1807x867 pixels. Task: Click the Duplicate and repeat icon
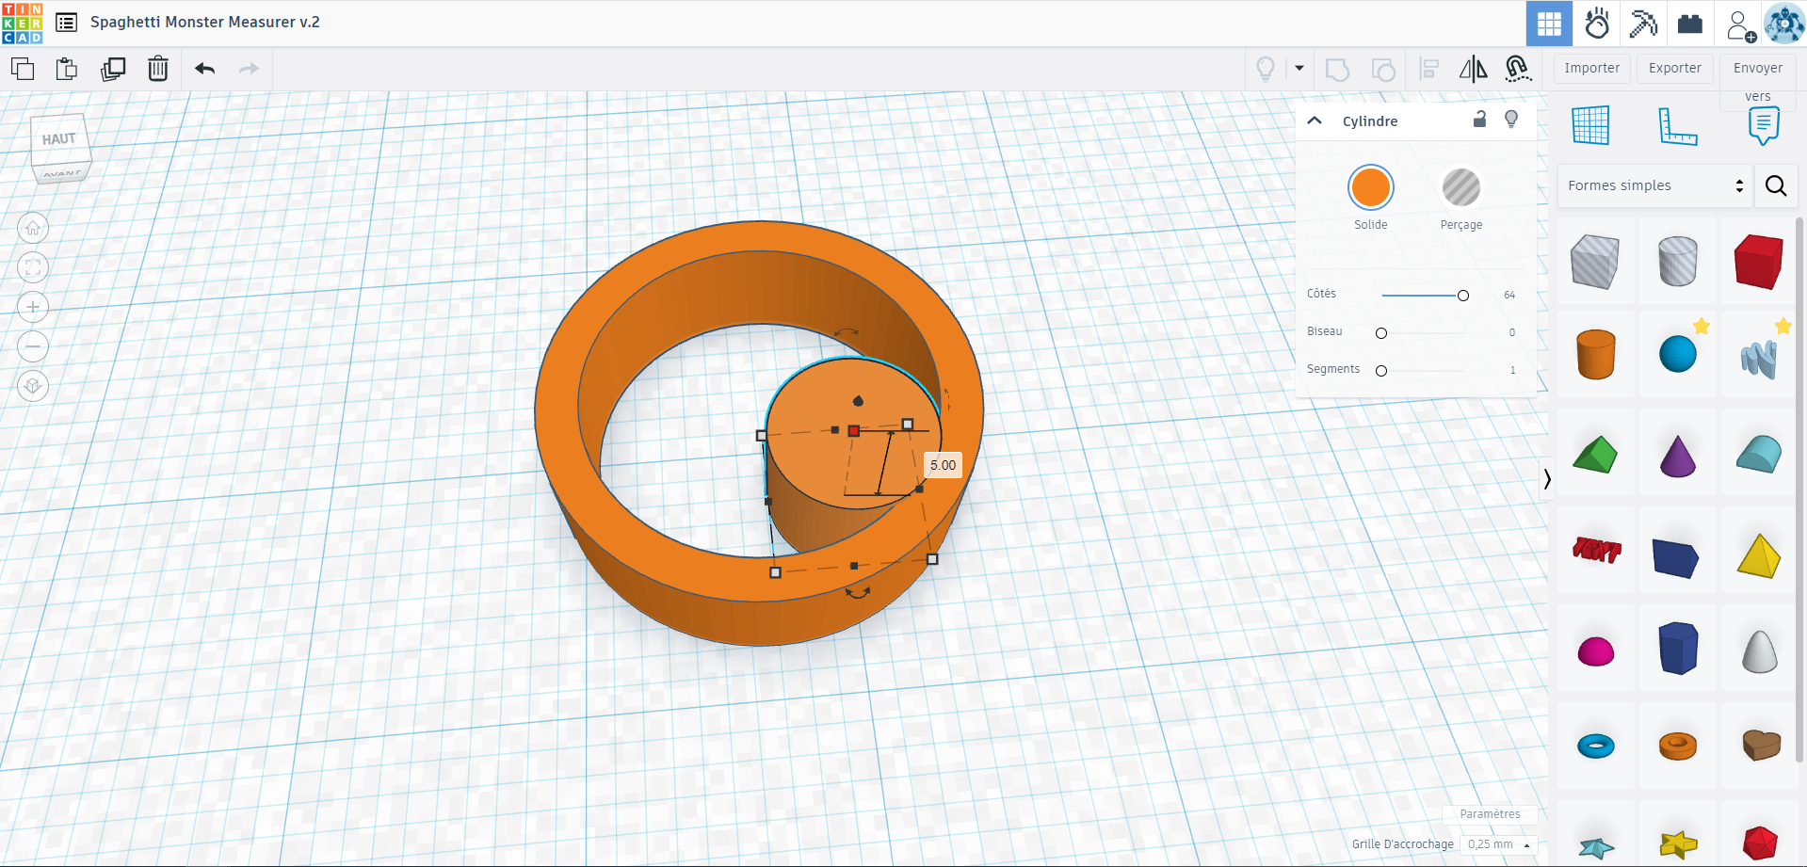coord(113,69)
